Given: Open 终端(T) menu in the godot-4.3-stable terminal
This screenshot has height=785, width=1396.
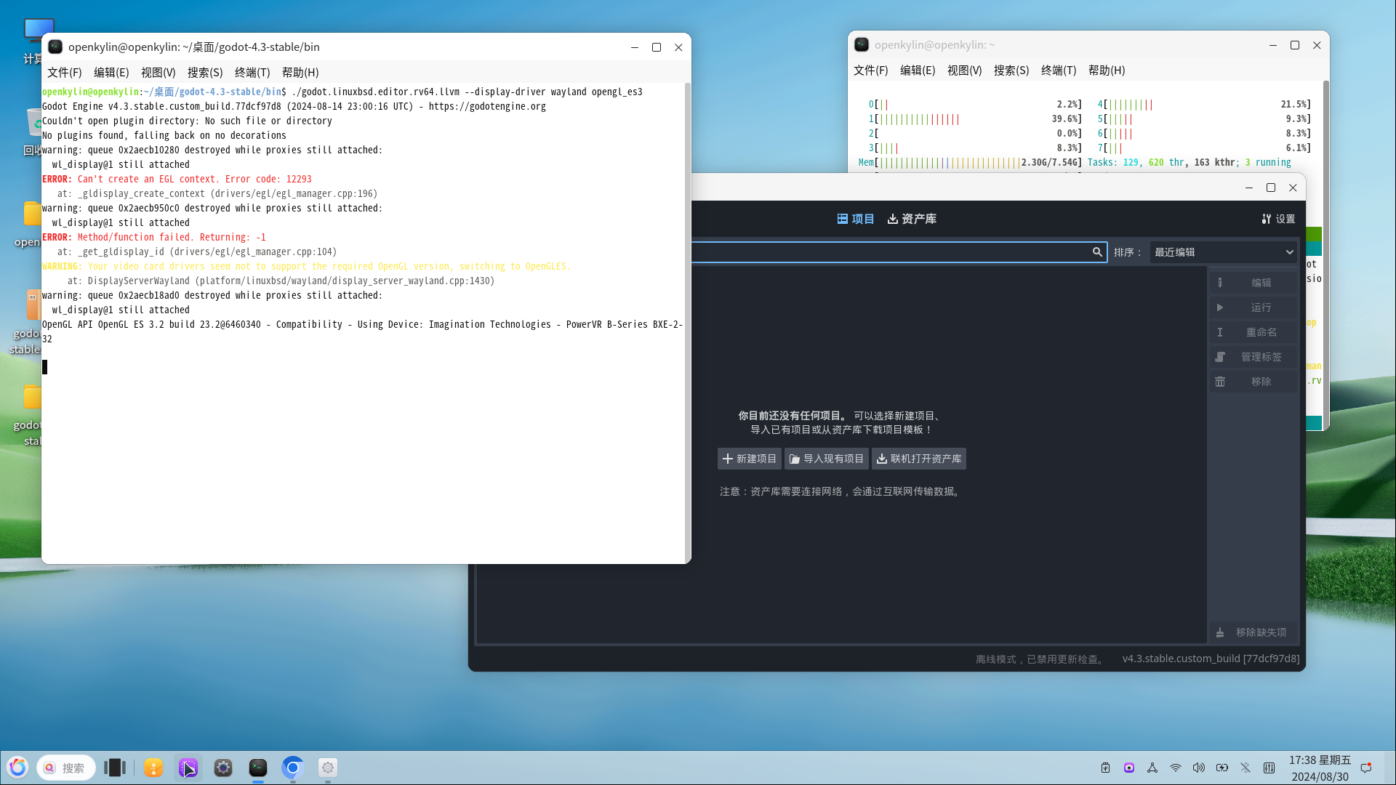Looking at the screenshot, I should 252,73.
